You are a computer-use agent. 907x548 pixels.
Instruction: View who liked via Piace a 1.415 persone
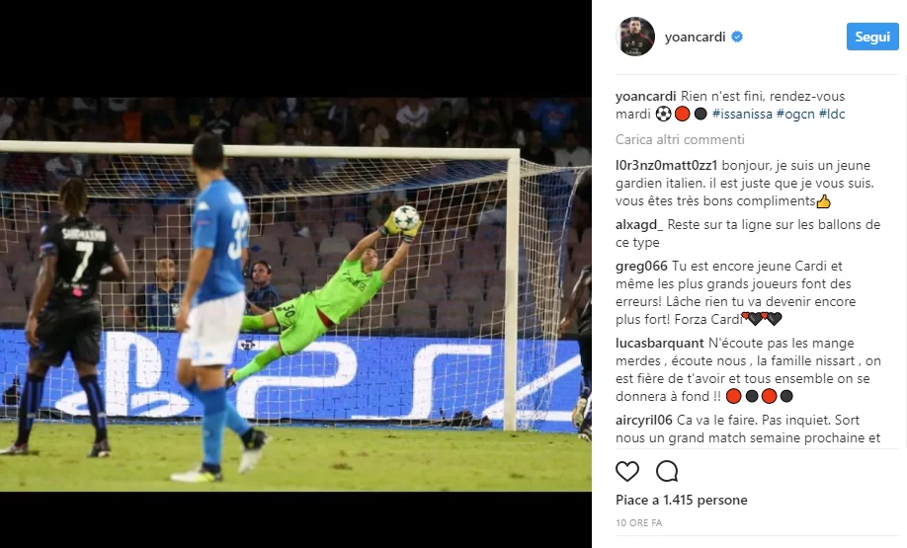pyautogui.click(x=682, y=500)
